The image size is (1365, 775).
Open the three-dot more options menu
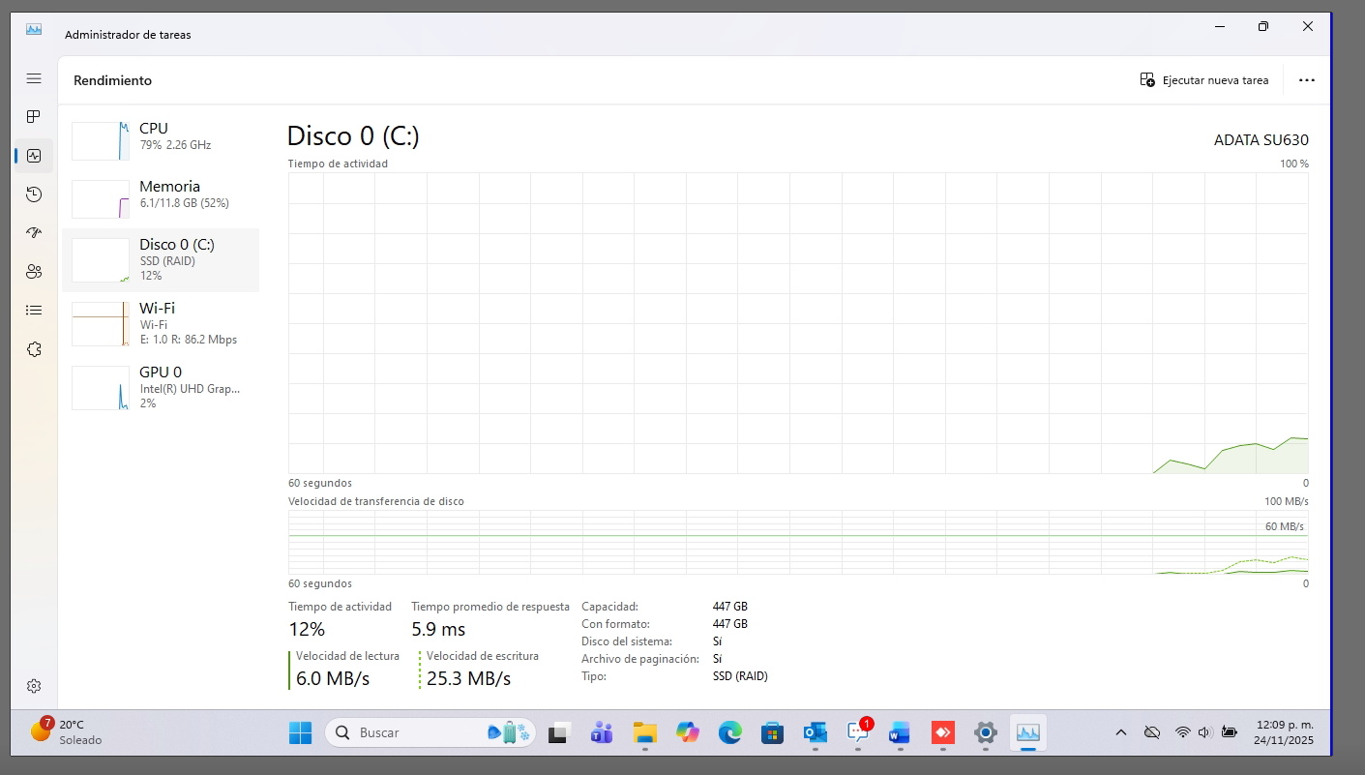pos(1306,80)
